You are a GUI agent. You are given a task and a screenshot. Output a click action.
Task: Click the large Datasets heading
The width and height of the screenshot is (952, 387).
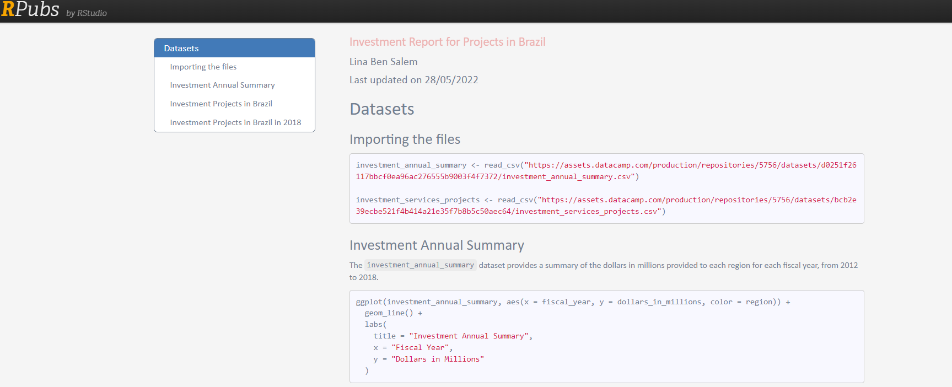381,109
